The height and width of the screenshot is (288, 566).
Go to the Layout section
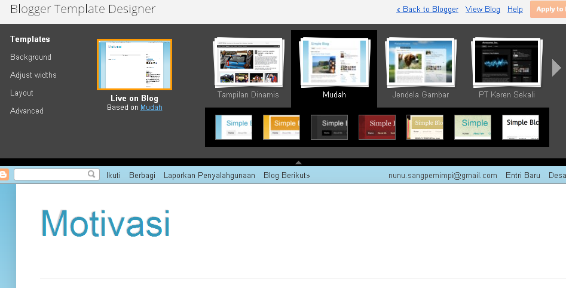pos(22,93)
